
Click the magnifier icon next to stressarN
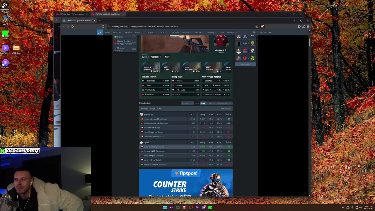pos(225,50)
